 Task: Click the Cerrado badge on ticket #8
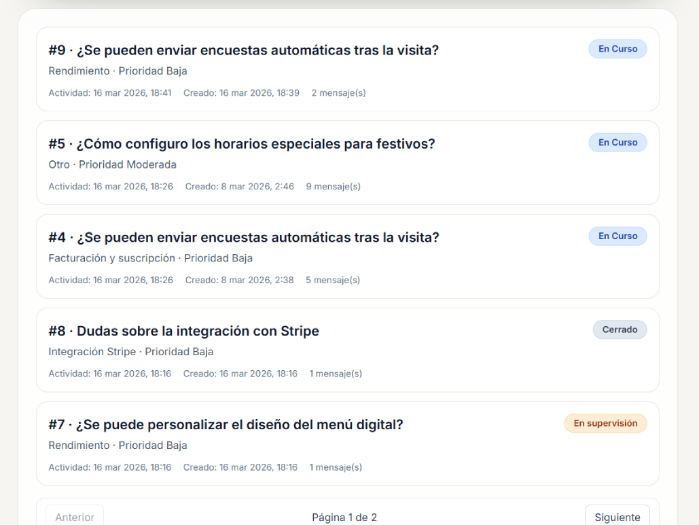click(x=619, y=329)
